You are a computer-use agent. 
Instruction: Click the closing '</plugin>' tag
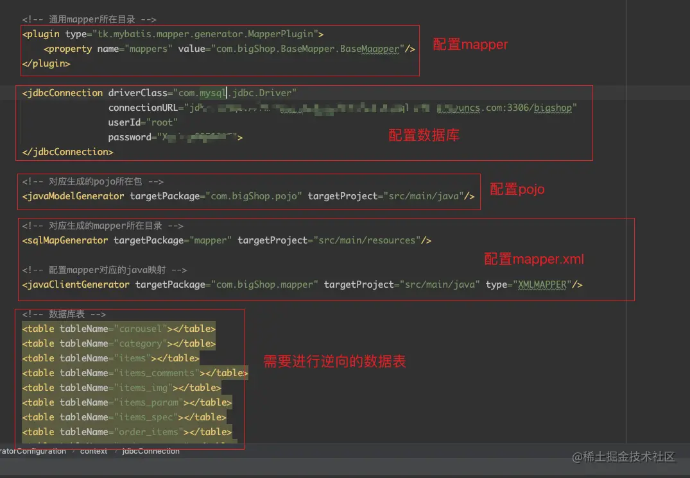coord(46,63)
